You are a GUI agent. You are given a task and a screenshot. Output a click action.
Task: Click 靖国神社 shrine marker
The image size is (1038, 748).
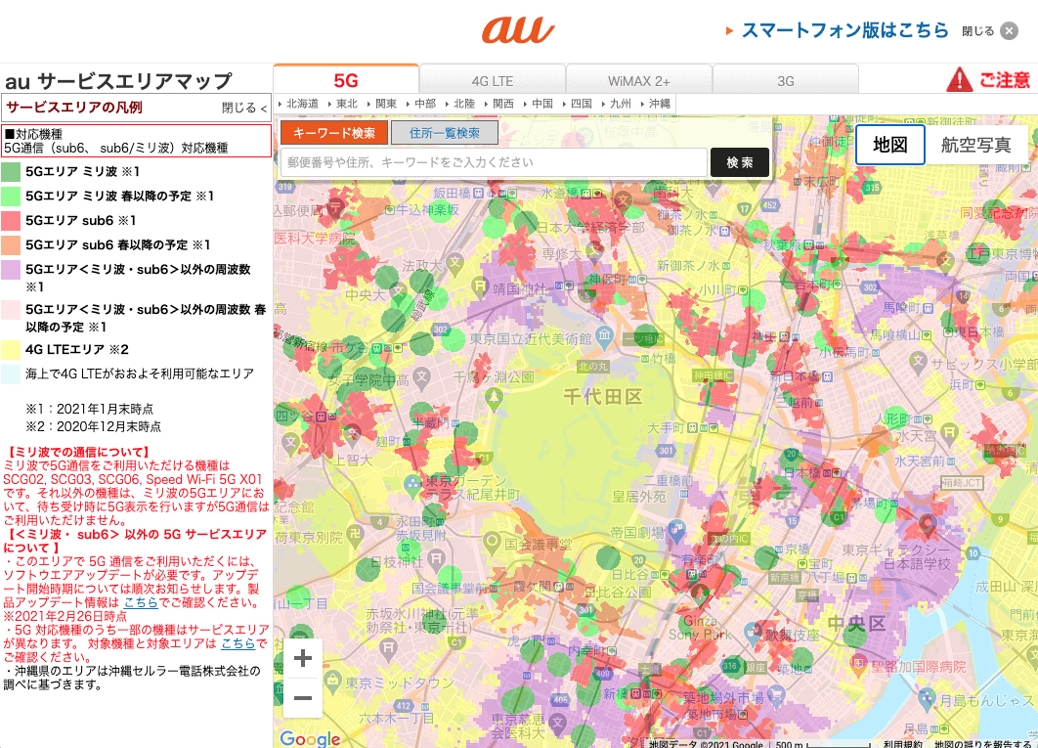479,286
